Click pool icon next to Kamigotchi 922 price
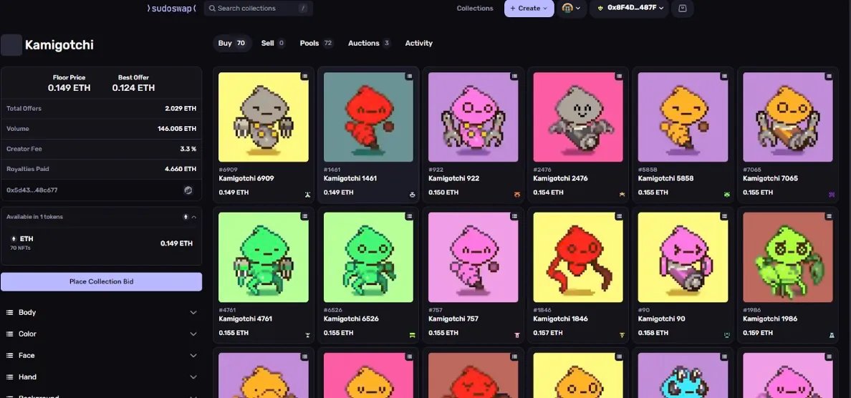Image resolution: width=851 pixels, height=398 pixels. (x=516, y=194)
